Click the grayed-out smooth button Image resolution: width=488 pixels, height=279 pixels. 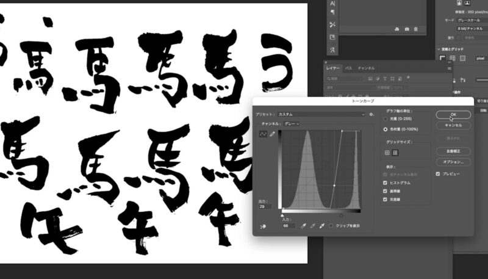pos(453,138)
